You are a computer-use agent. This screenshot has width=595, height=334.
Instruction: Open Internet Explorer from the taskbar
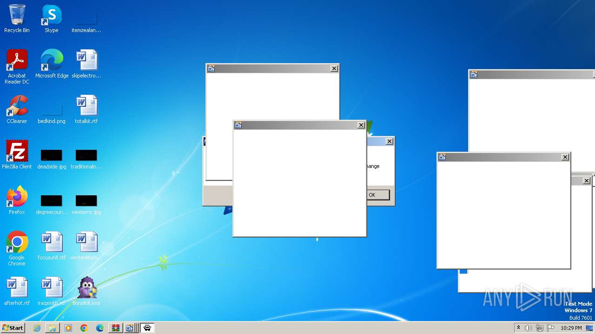tap(37, 328)
